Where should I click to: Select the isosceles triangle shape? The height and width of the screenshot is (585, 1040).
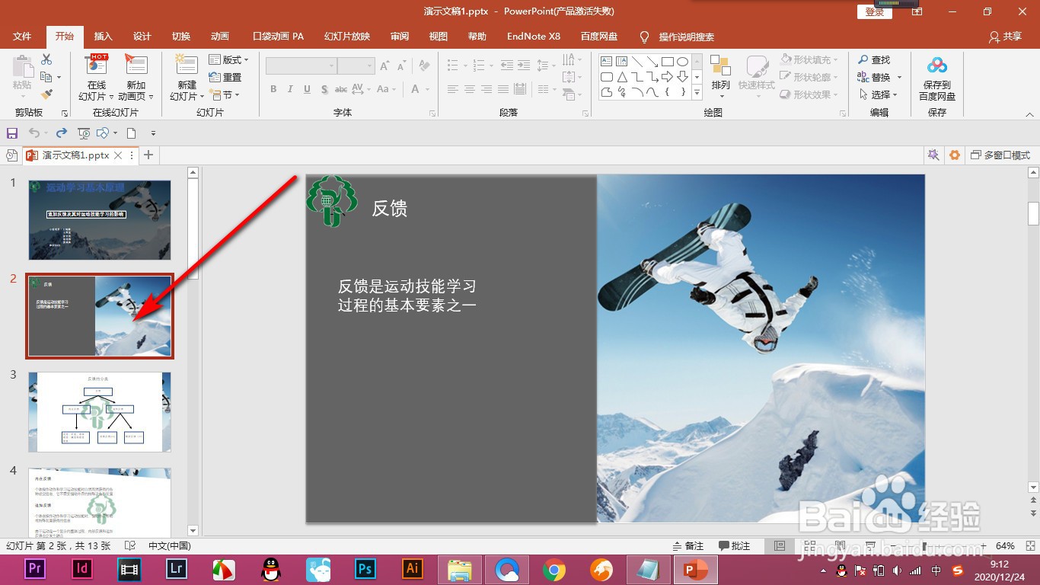click(x=622, y=77)
